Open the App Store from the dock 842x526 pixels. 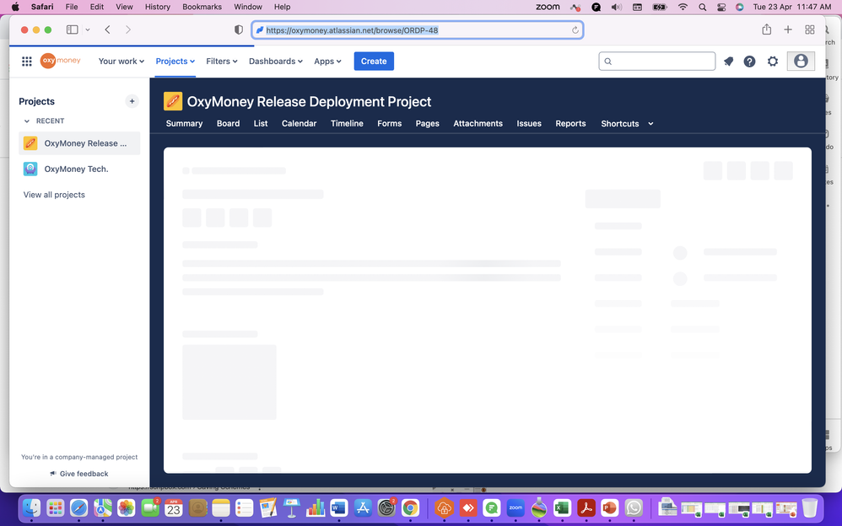tap(363, 507)
